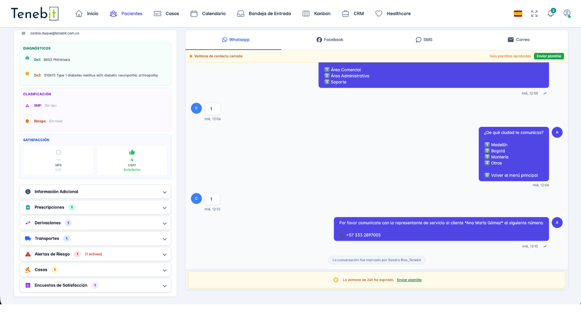Click the Prescripciones medical icon

click(x=28, y=207)
